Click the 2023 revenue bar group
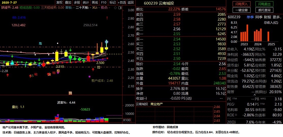Viewport: 283px width, 137px height. pos(244,33)
